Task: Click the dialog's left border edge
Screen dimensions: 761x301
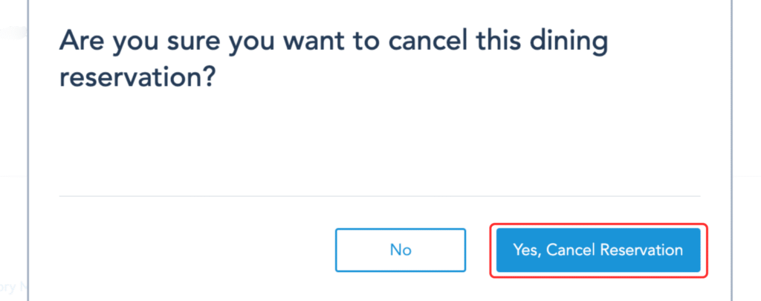Action: (28, 146)
